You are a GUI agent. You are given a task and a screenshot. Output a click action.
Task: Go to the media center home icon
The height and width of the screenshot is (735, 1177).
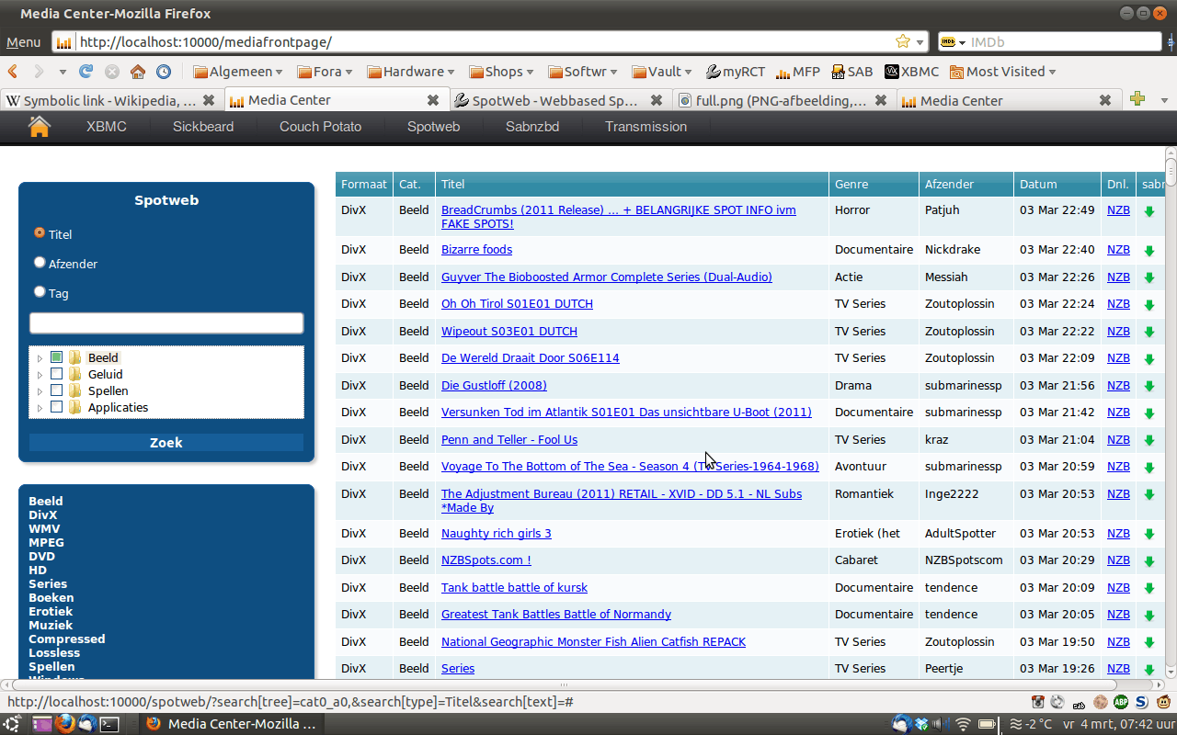click(39, 127)
